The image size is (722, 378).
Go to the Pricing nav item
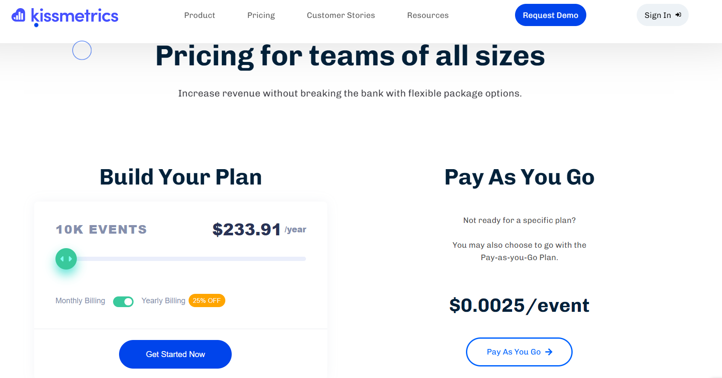[261, 15]
